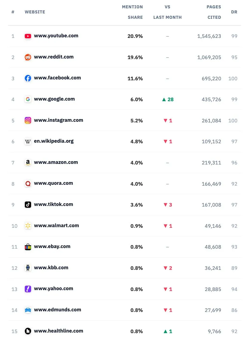
Task: Click the Facebook logo icon
Action: click(x=28, y=78)
